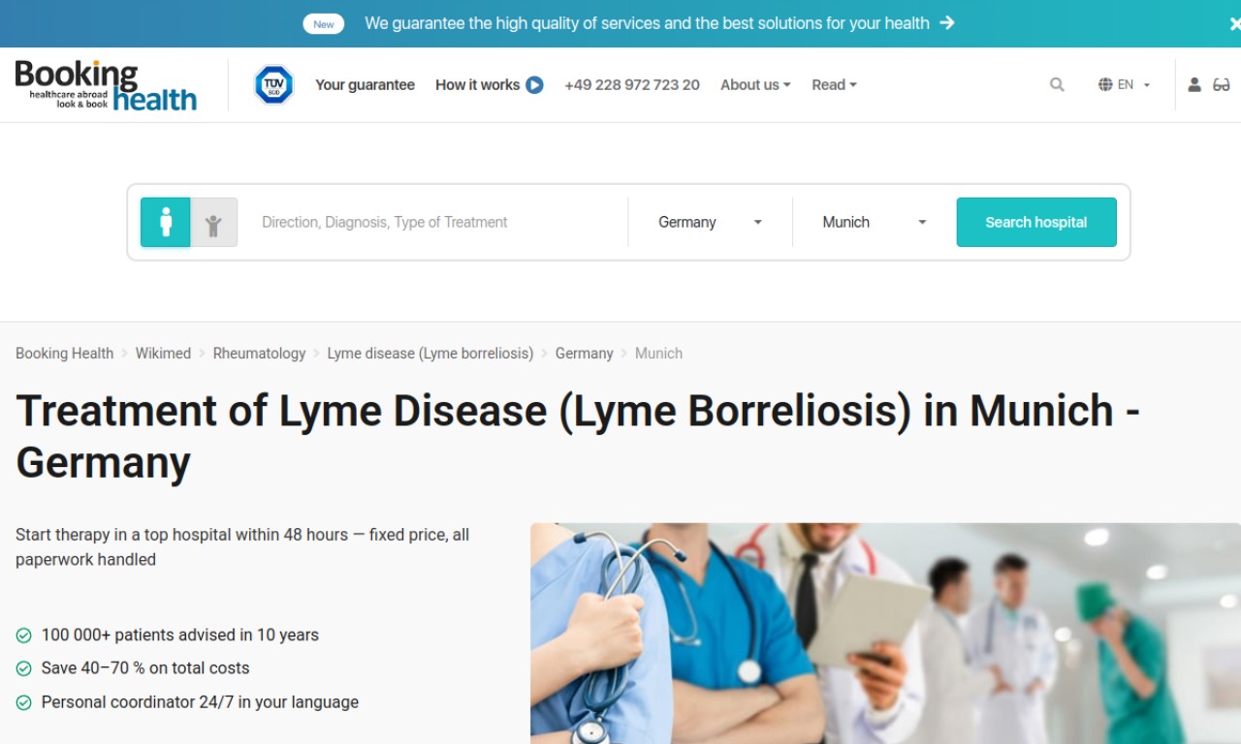Viewport: 1241px width, 744px height.
Task: Click the Search hospital button
Action: coord(1036,222)
